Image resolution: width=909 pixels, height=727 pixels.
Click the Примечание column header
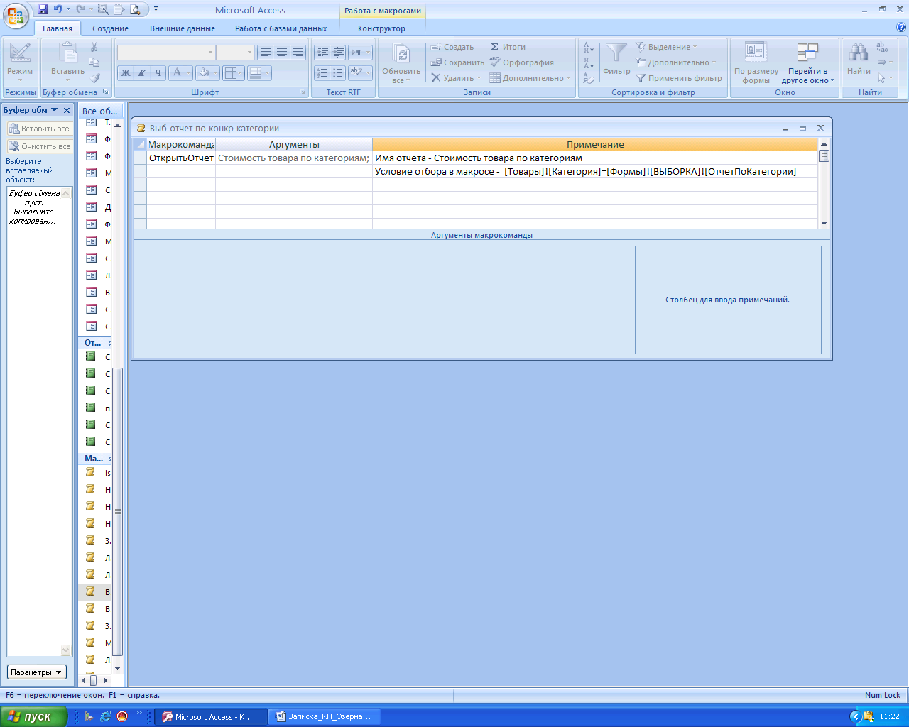coord(595,144)
